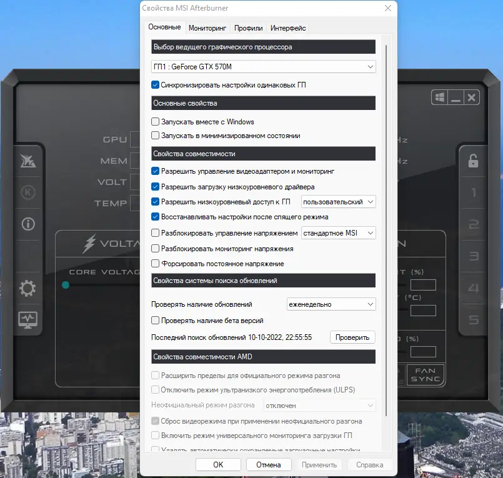Open the ГП1 GeForce GTX 570M dropdown

click(x=263, y=67)
